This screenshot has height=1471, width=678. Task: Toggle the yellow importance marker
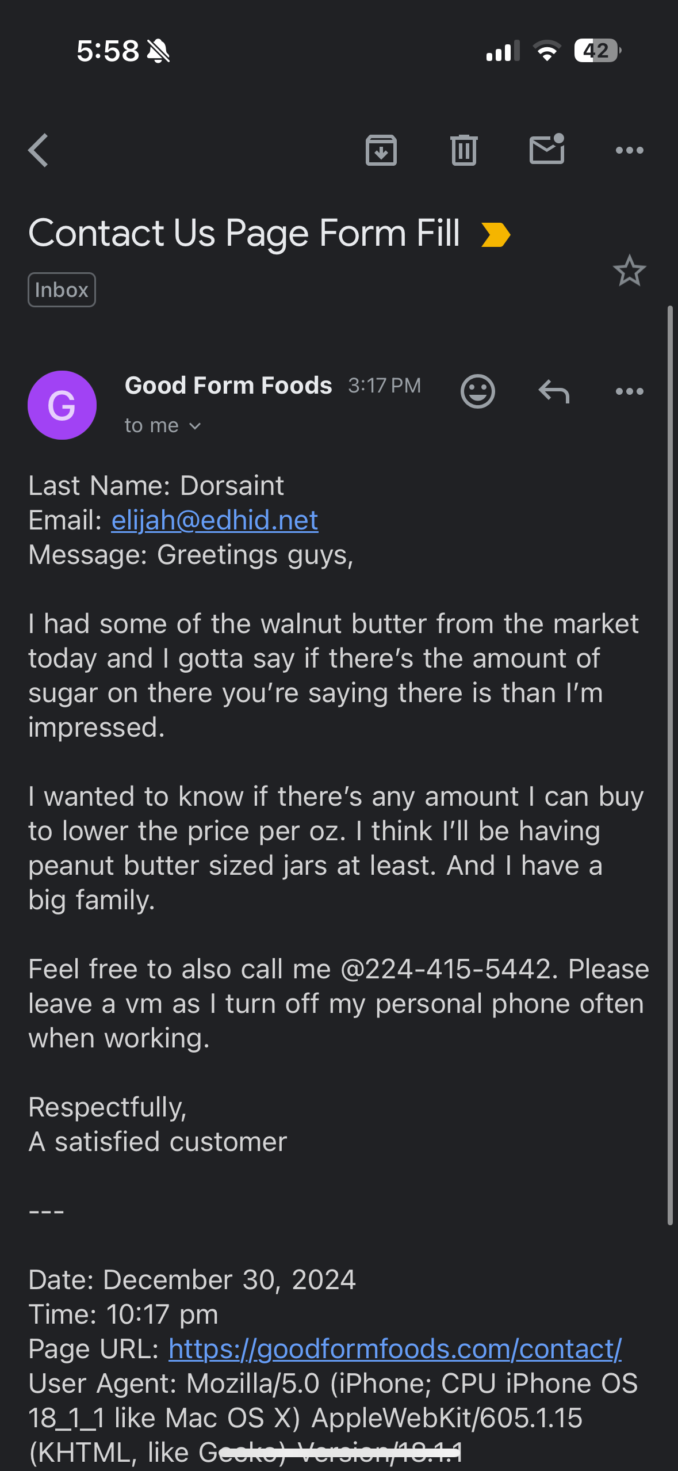495,235
